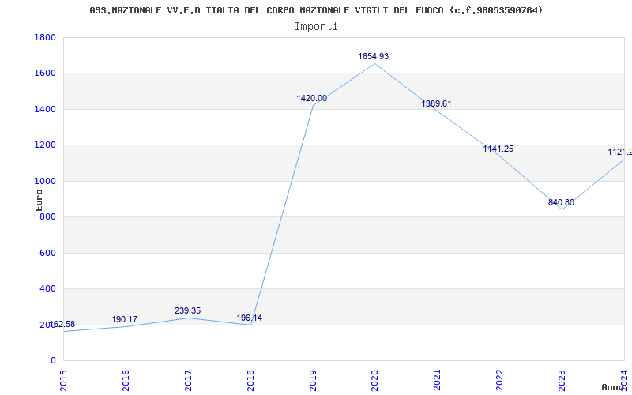Click the y-axis value 1800
This screenshot has height=395, width=632.
coord(45,37)
